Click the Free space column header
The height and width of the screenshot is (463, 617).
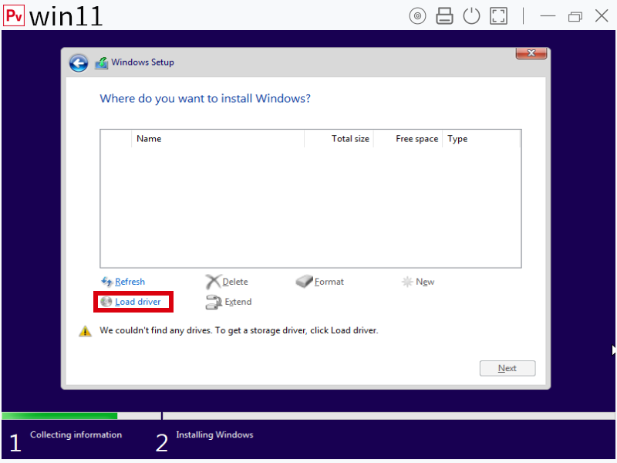point(408,139)
